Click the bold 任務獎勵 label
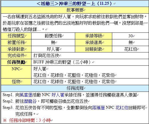Viewport: 149px width, 124px height. tap(16, 62)
